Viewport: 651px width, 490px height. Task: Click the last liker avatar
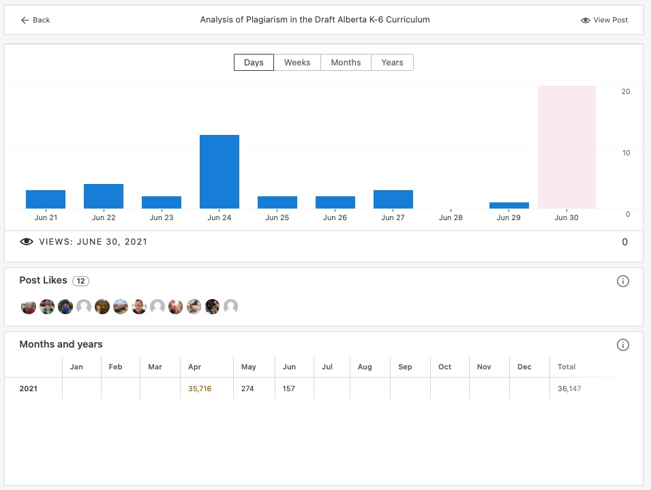[x=231, y=307]
